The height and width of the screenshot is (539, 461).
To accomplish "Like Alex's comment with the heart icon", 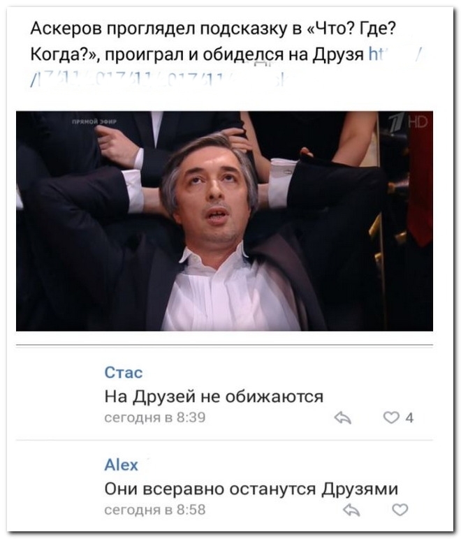I will pos(400,510).
